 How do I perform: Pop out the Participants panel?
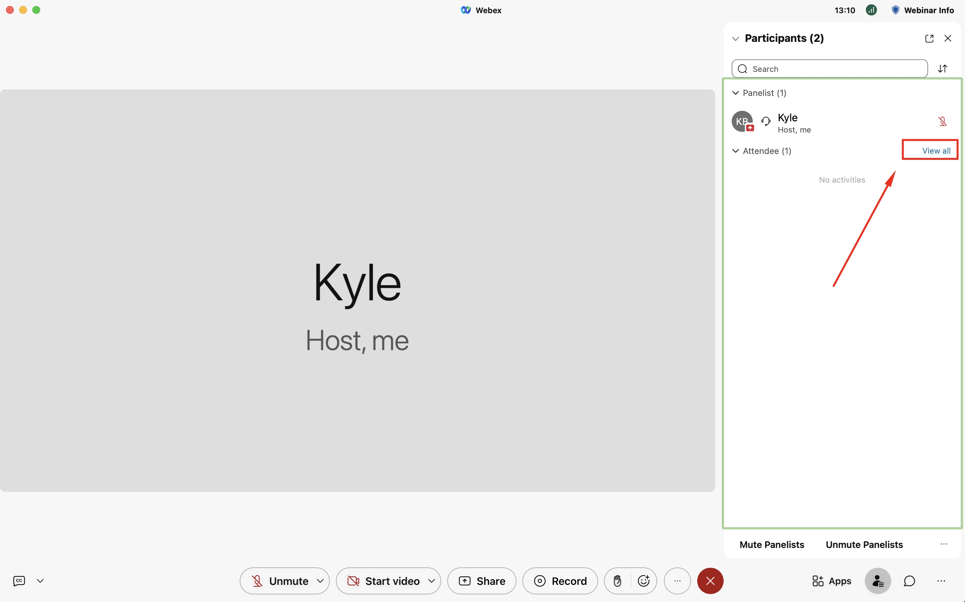tap(929, 39)
